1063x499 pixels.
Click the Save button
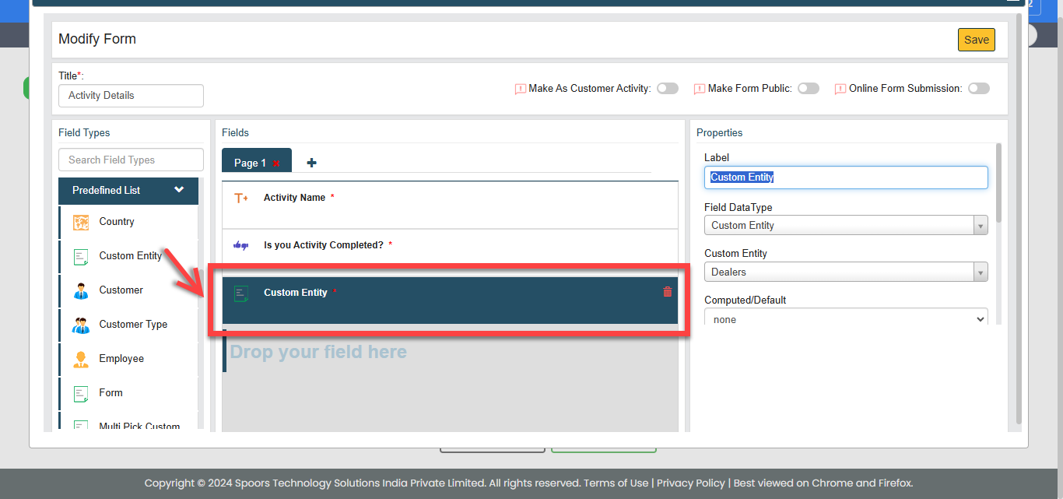click(x=976, y=40)
